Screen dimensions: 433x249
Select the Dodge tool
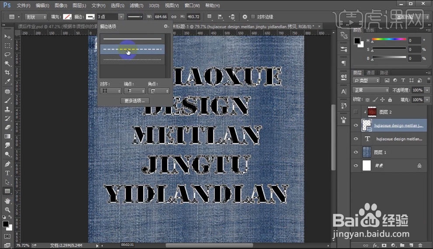coord(7,154)
